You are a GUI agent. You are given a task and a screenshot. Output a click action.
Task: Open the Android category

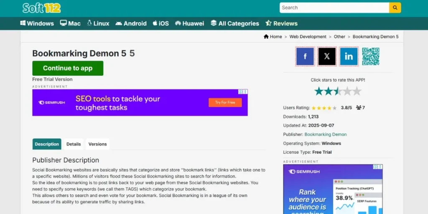(x=131, y=23)
